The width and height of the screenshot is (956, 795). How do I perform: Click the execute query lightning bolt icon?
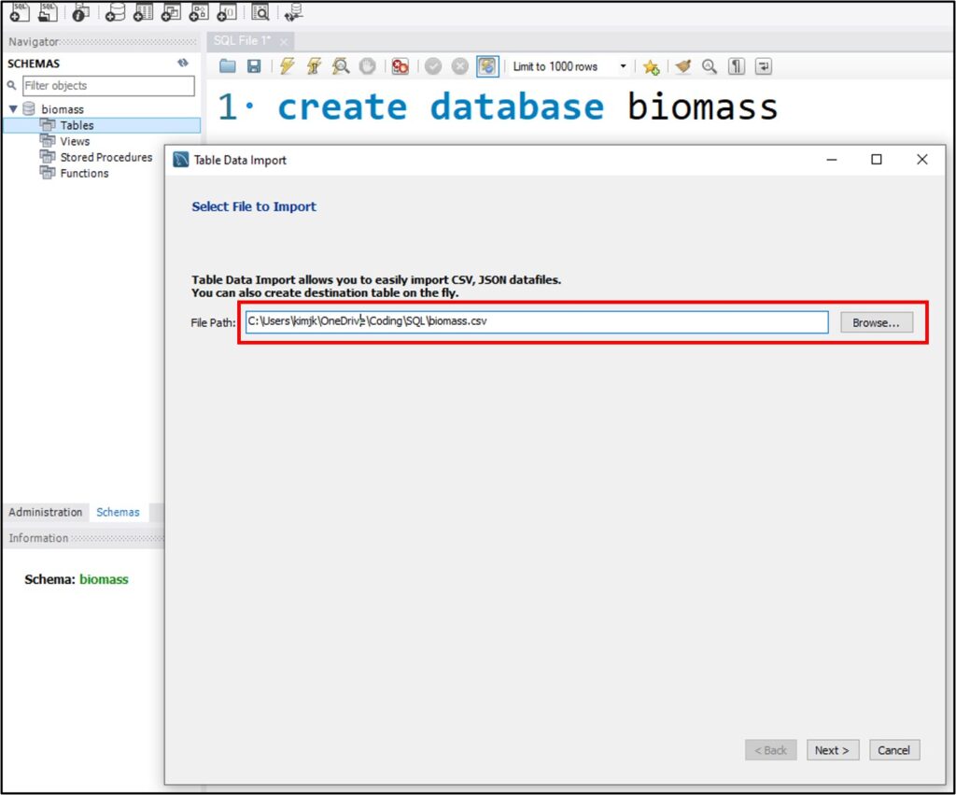coord(287,66)
